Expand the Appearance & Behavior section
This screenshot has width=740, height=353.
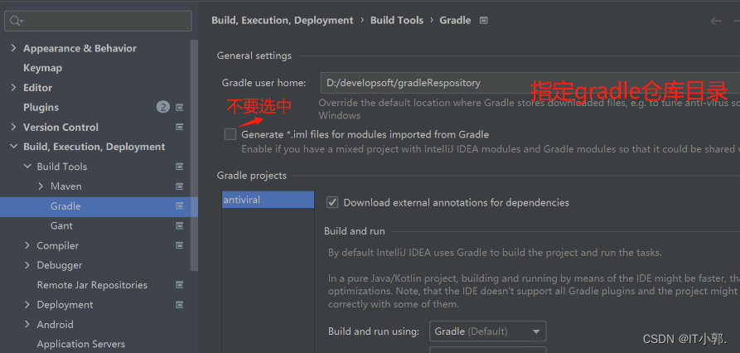pyautogui.click(x=13, y=48)
